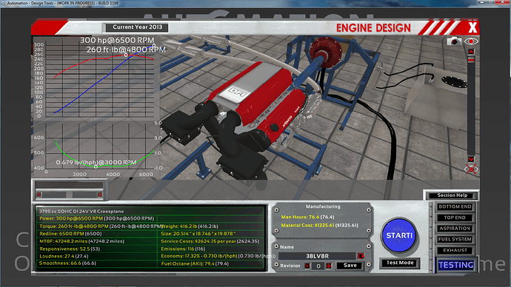Screen dimensions: 511x287
Task: Click the engine name field 38LV8R
Action: click(317, 256)
